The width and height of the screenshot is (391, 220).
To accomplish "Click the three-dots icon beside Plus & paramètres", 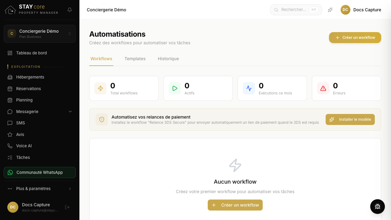I will (10, 189).
